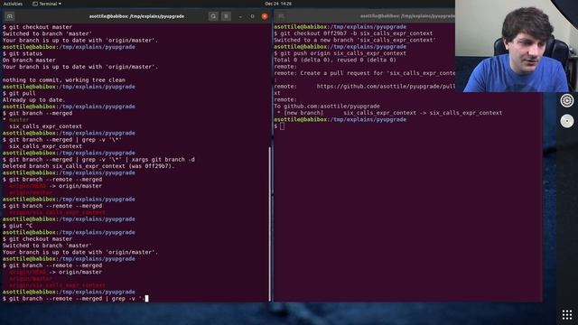This screenshot has height=325, width=578.
Task: Click the '$ git branch --merged' first command
Action: point(37,113)
